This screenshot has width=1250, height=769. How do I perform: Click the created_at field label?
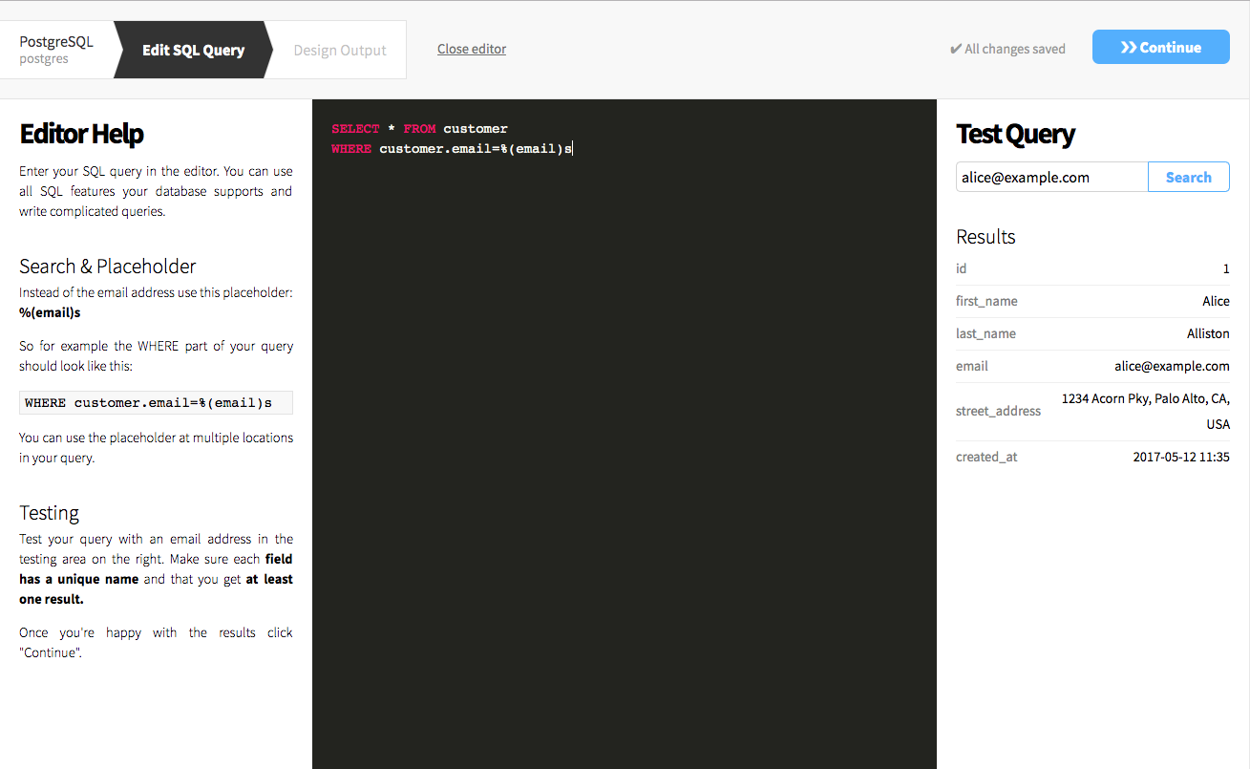click(x=986, y=457)
